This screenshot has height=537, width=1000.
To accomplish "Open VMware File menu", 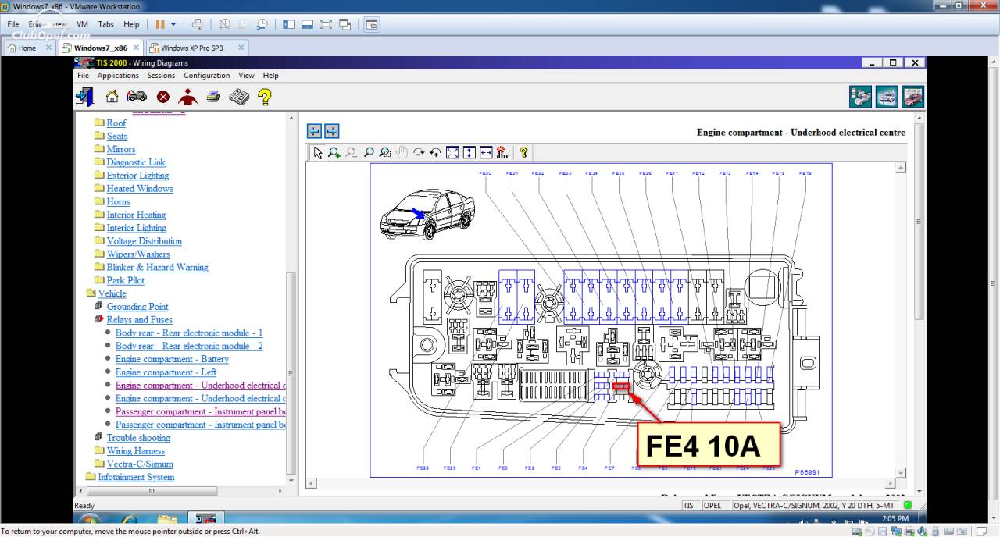I will click(x=13, y=24).
